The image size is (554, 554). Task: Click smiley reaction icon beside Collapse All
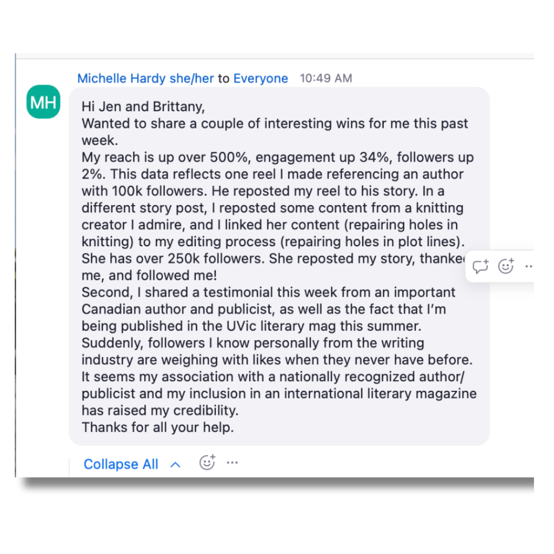click(207, 463)
